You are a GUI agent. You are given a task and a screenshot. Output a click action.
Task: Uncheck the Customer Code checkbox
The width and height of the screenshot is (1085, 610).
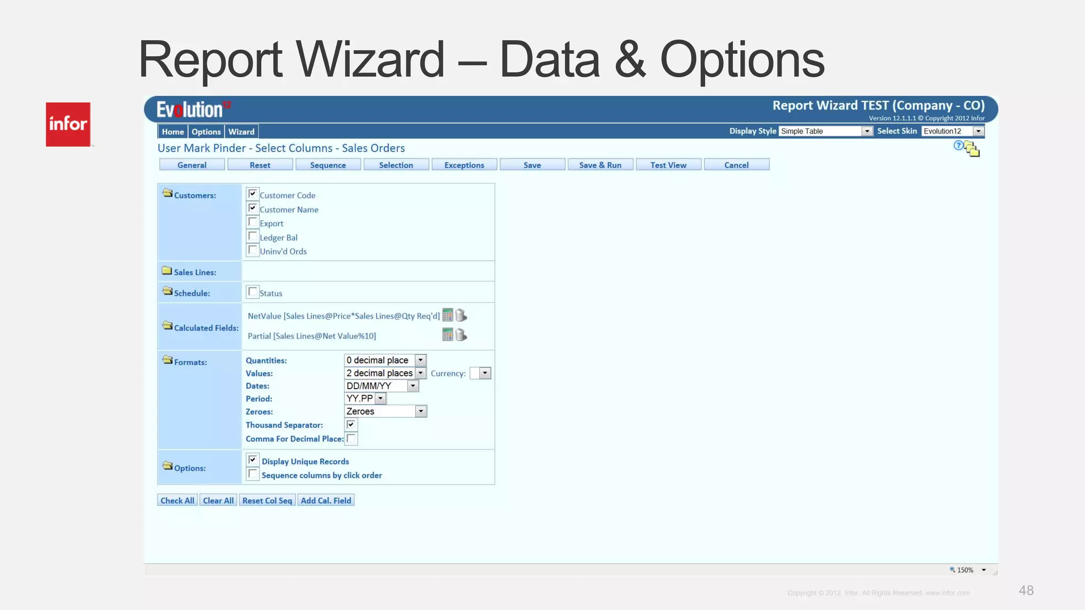coord(253,194)
